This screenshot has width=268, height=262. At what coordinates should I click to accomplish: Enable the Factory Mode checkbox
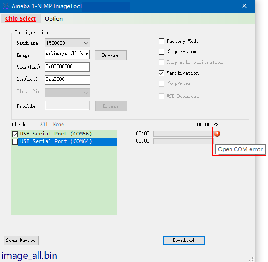pyautogui.click(x=162, y=41)
